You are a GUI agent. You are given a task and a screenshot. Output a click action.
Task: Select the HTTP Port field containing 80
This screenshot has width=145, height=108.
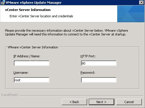(x=99, y=63)
